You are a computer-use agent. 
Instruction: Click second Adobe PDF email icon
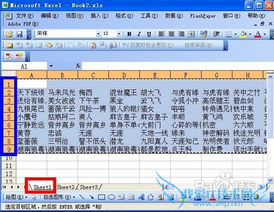click(19, 56)
